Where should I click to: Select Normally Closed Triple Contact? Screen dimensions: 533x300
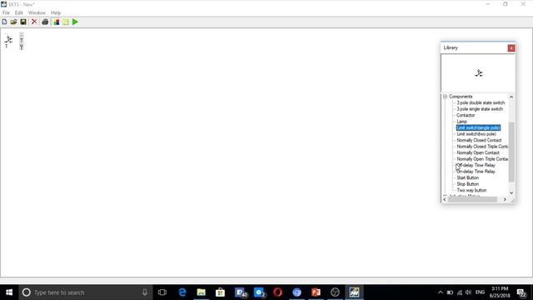click(x=482, y=147)
